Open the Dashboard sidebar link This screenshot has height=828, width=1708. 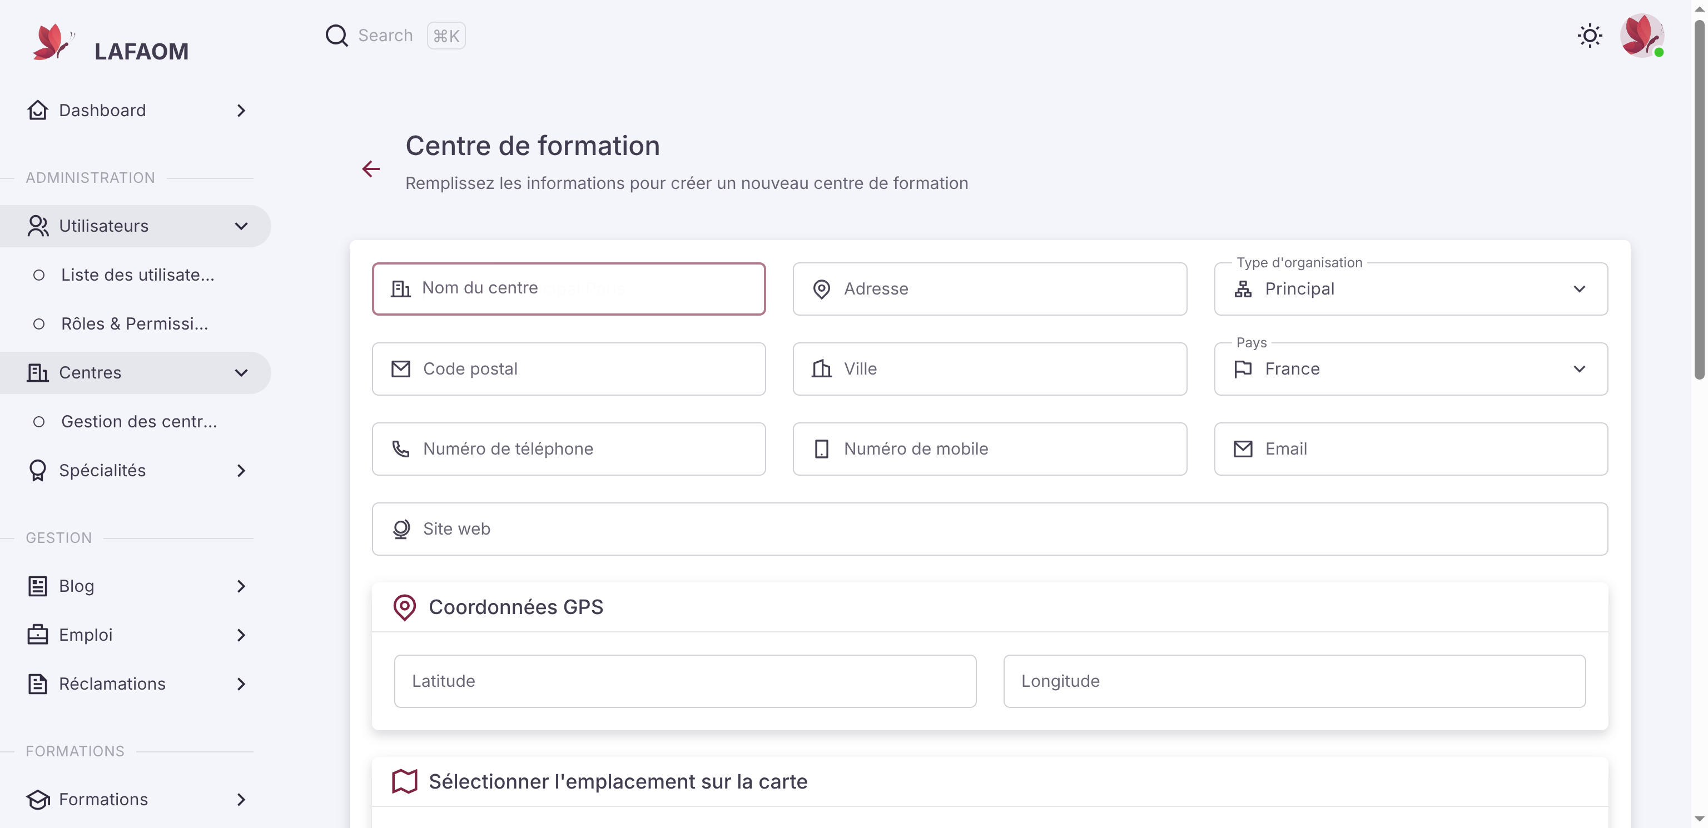pos(135,111)
